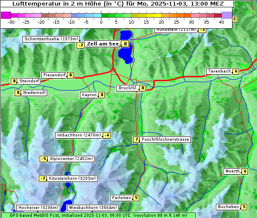
Task: Click the Bruck/Gl. label
Action: point(128,88)
